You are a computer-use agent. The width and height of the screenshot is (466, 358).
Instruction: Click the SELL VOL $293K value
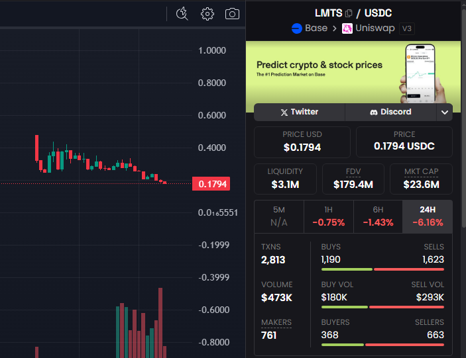coord(430,297)
